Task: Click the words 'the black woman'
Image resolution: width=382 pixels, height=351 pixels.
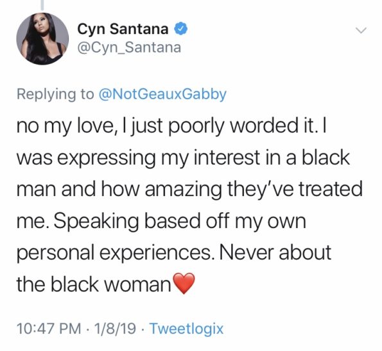Action: coord(94,284)
